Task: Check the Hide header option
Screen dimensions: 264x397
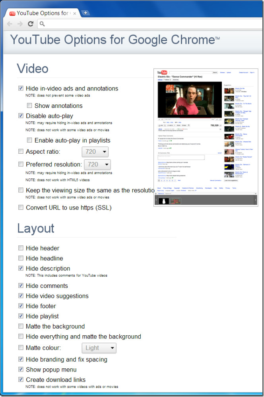Action: click(21, 248)
